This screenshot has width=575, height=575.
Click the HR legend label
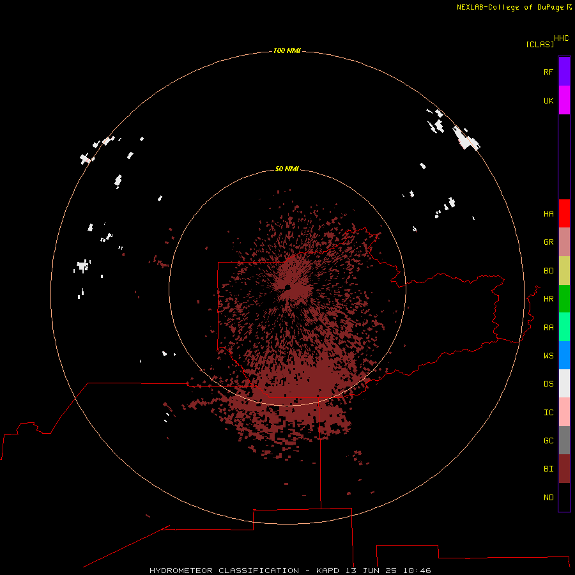pyautogui.click(x=548, y=299)
